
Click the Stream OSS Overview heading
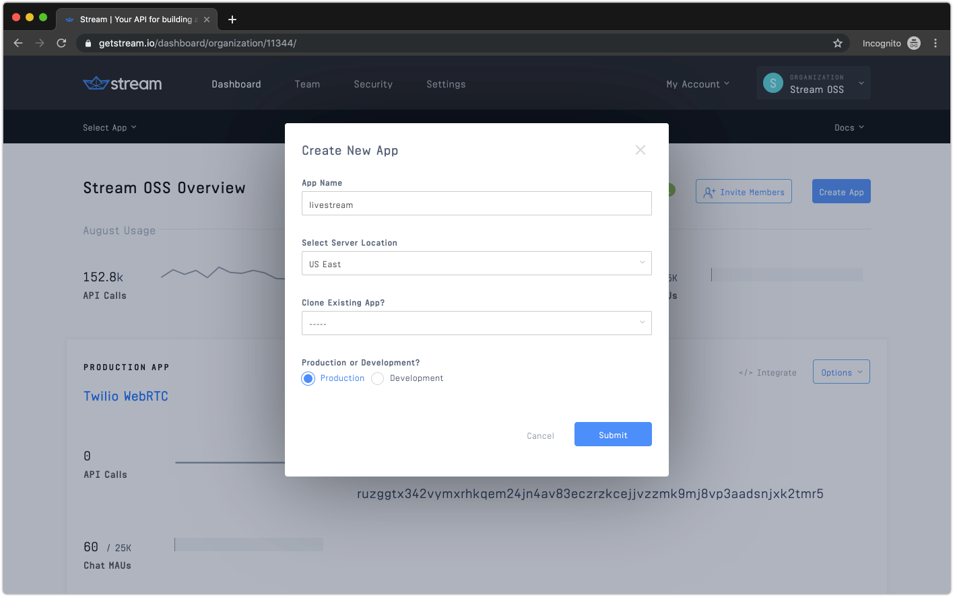164,188
